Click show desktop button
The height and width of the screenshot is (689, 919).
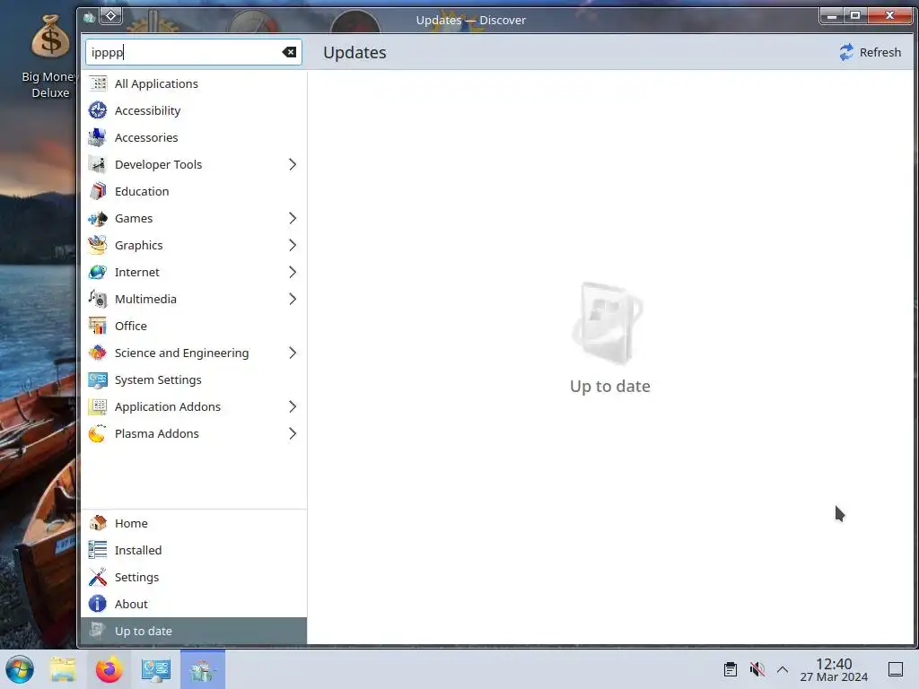(x=896, y=669)
